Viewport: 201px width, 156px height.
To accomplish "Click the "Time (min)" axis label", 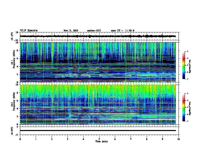I will point(102,141).
